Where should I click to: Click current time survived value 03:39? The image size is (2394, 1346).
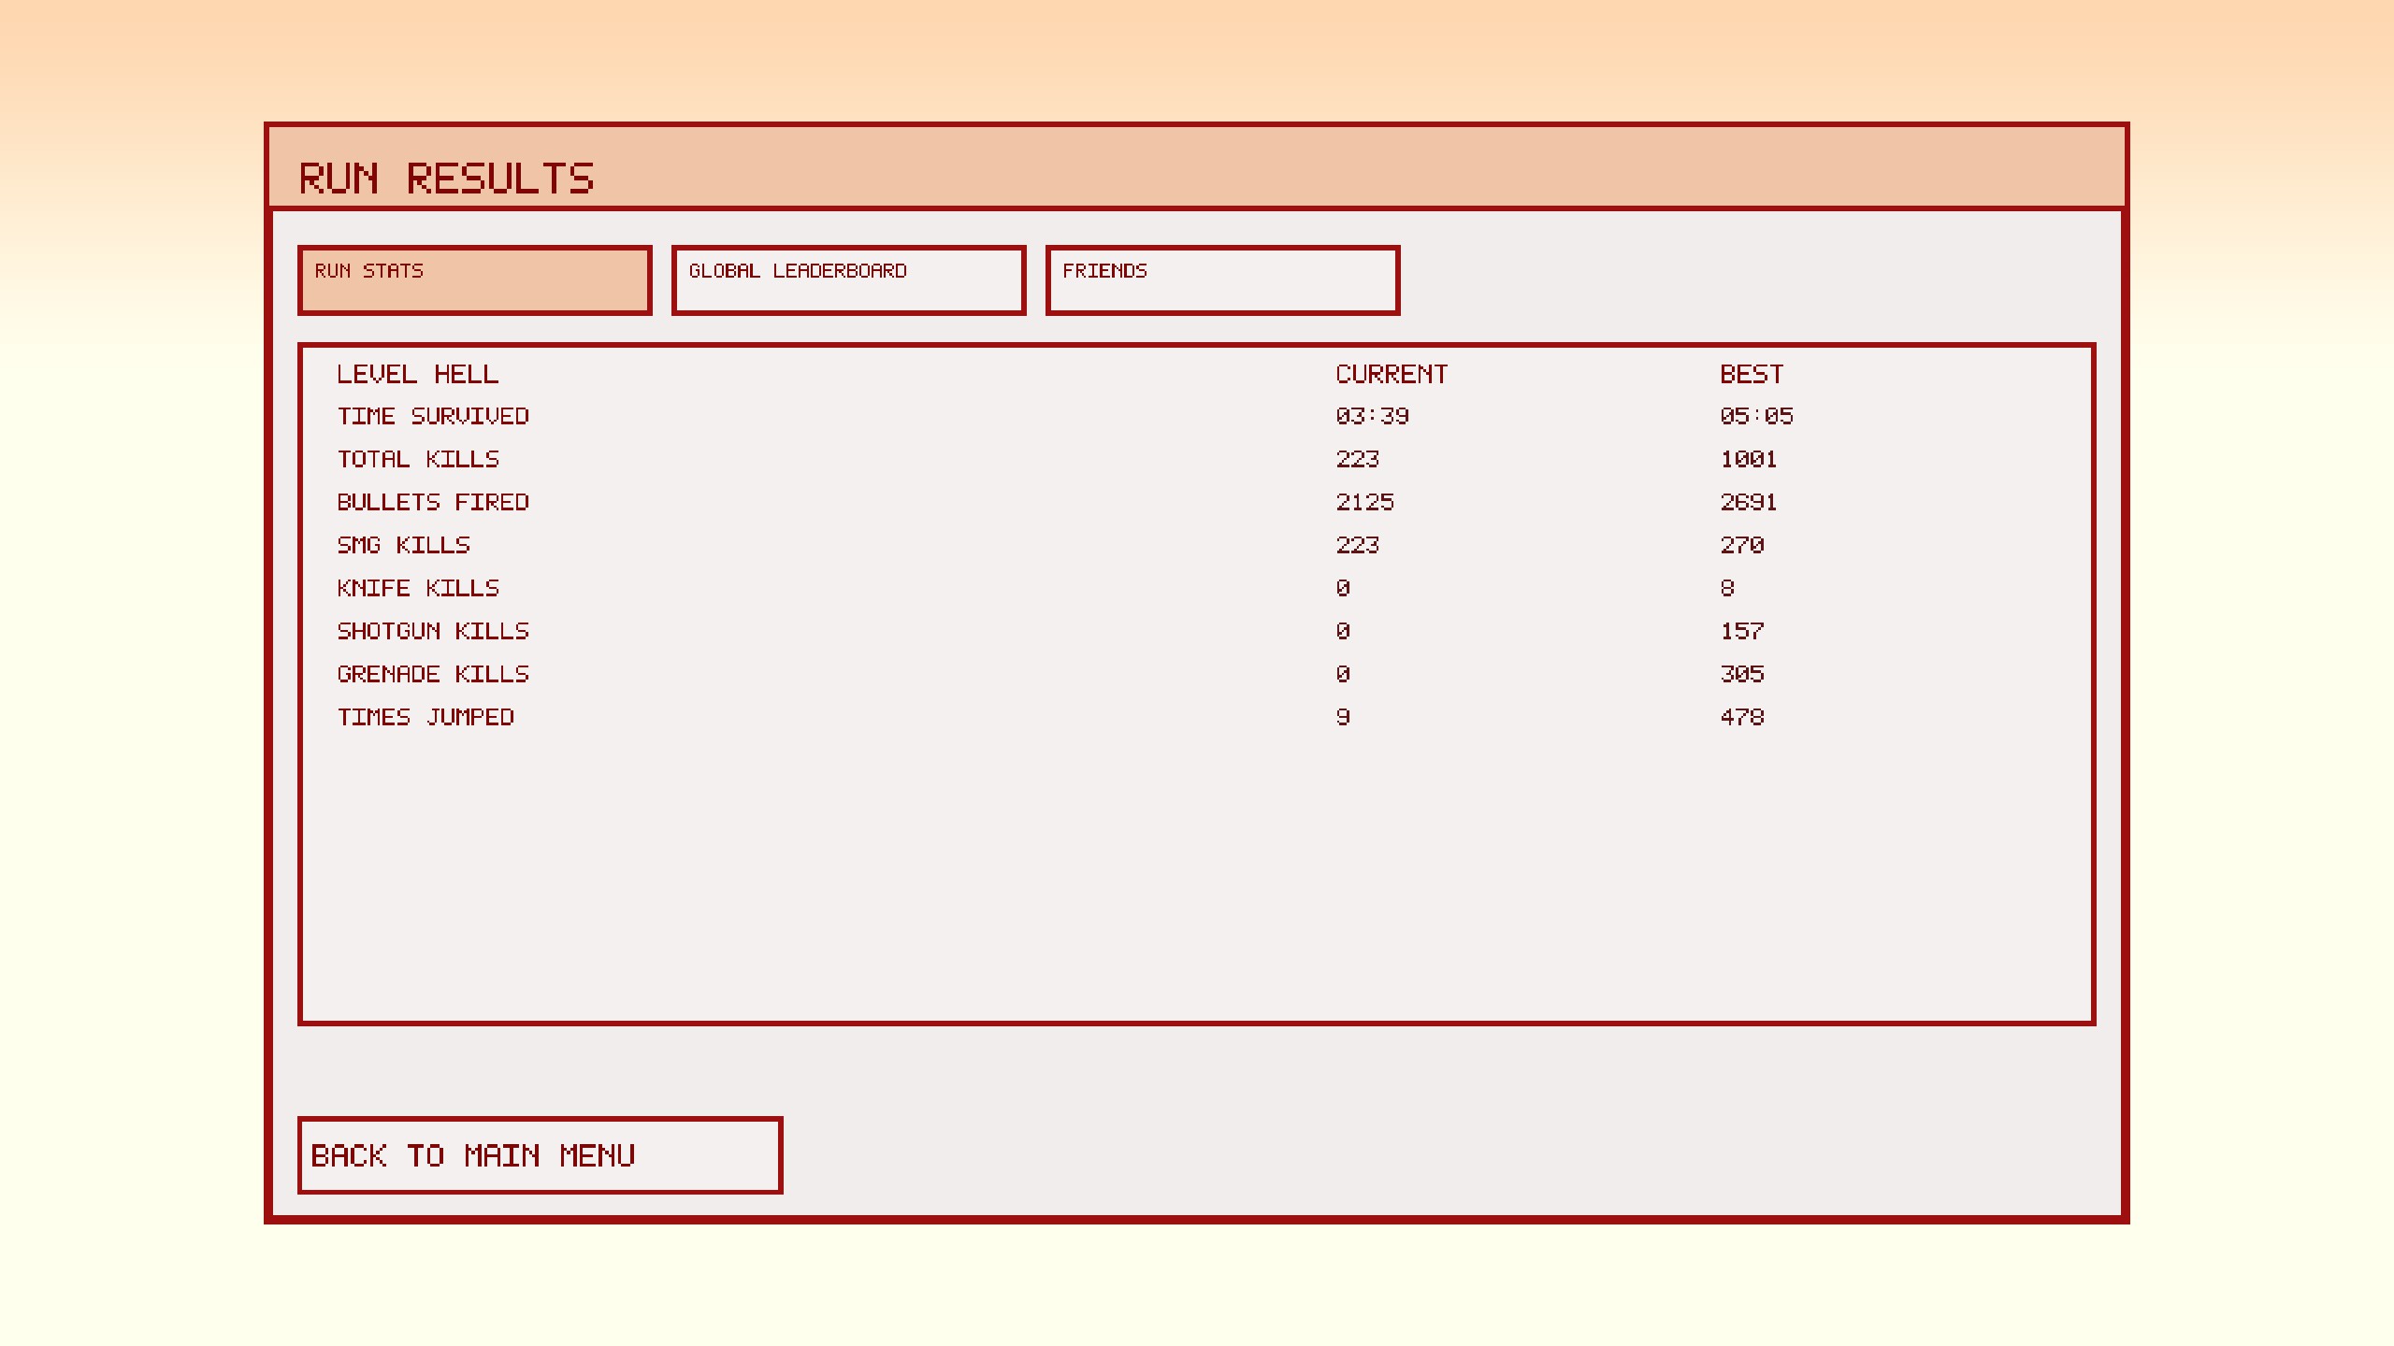coord(1372,417)
